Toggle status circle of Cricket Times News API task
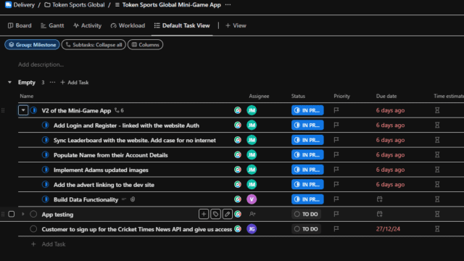464x261 pixels. 33,229
